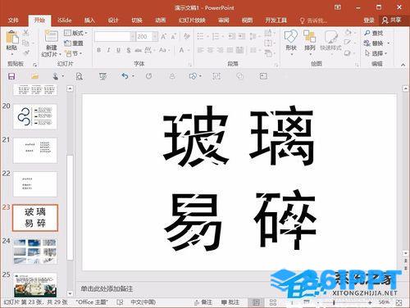
Task: Open 批注 comments in status bar
Action: coord(230,302)
